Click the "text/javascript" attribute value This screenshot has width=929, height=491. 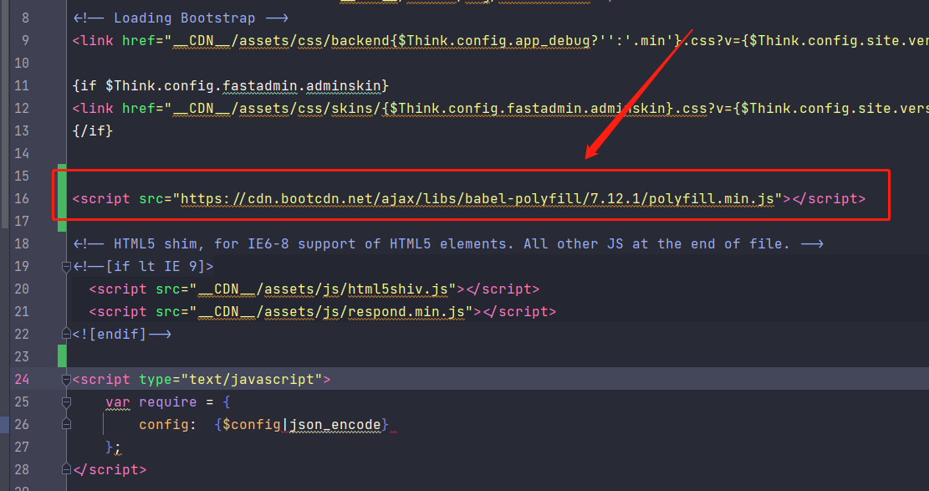click(252, 380)
